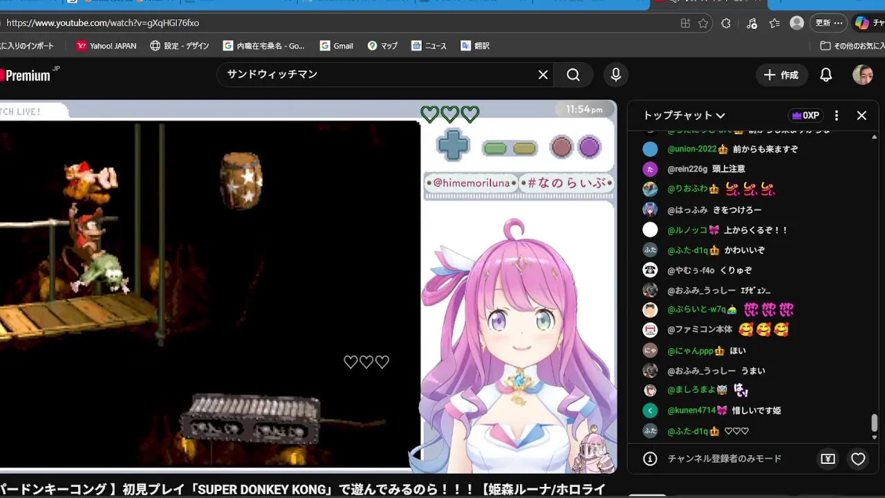Open the 0XP chat points badge
885x498 pixels.
[x=805, y=116]
